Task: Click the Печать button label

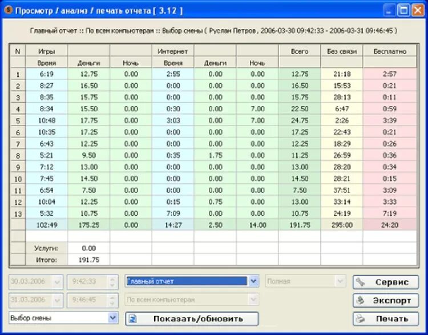Action: click(392, 318)
